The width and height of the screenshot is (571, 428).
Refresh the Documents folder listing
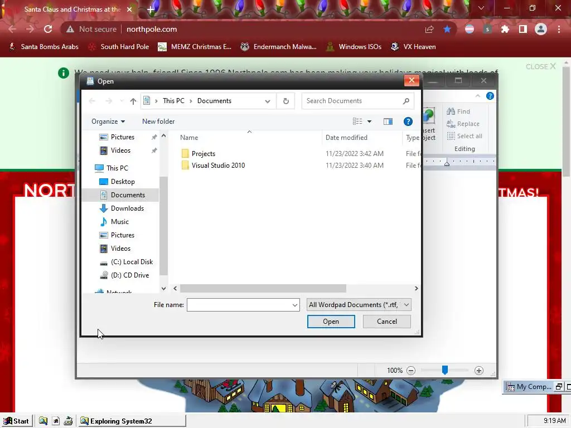tap(286, 101)
